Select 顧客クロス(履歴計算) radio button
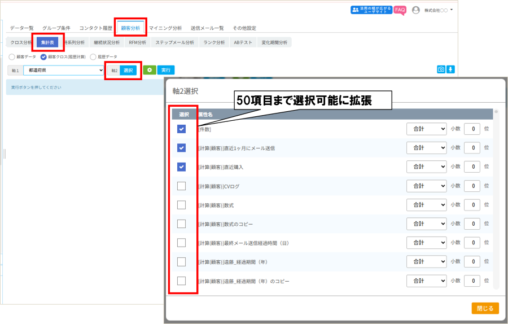The image size is (508, 324). (x=43, y=57)
